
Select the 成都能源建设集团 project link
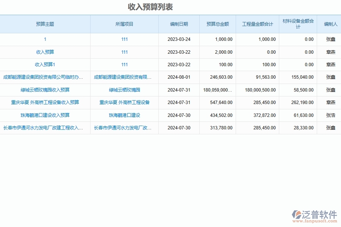click(124, 77)
